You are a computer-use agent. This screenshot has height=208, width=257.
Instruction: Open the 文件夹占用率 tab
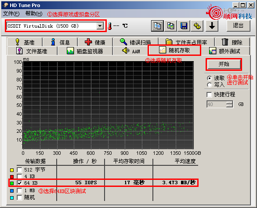187,42
